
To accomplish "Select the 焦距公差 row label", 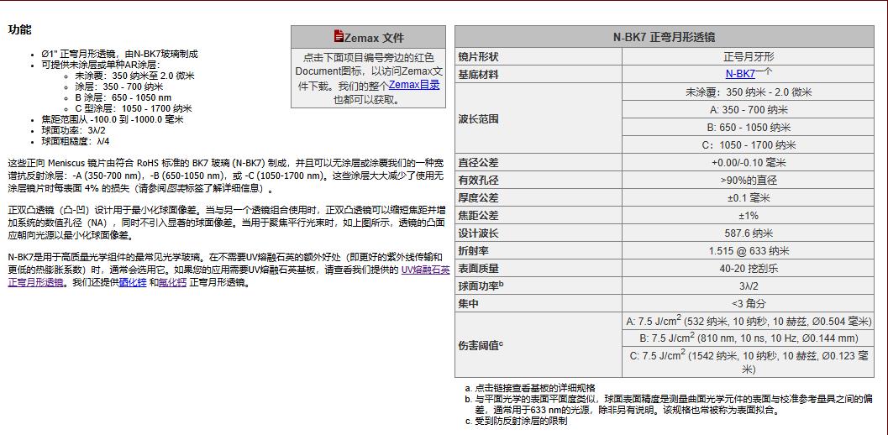I will 479,216.
